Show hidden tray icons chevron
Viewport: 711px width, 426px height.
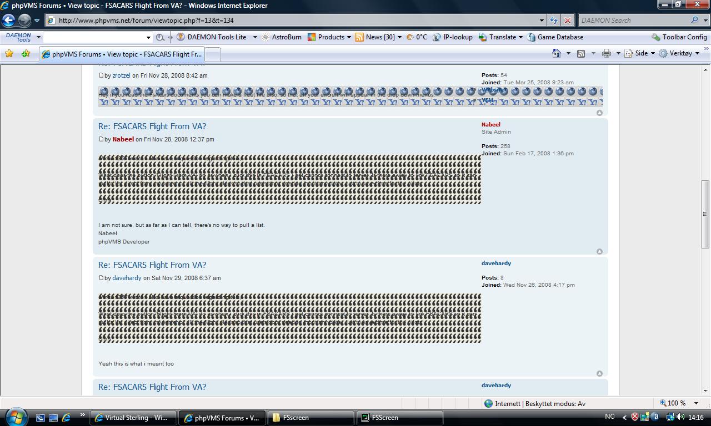[624, 417]
